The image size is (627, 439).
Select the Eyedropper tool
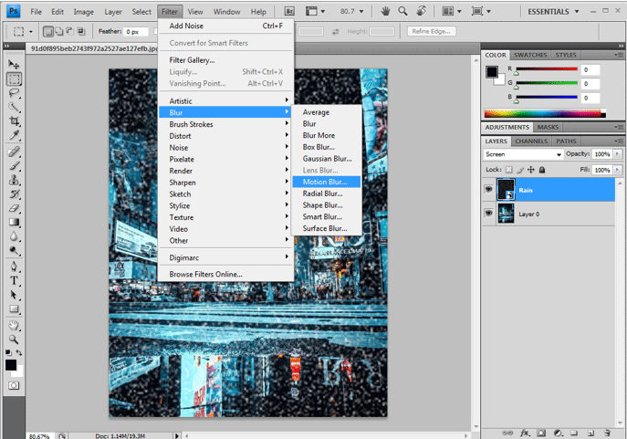coord(14,136)
